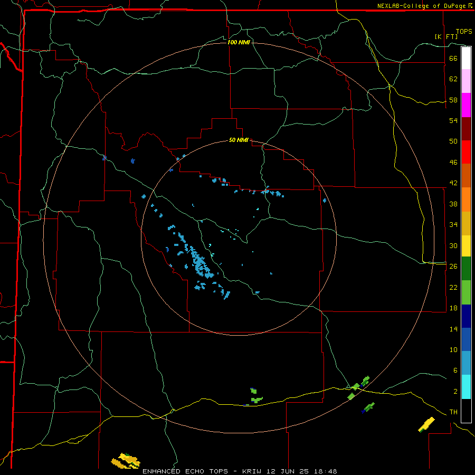This screenshot has width=475, height=475.
Task: Click the KRIW station identifier in caption
Action: click(x=253, y=471)
